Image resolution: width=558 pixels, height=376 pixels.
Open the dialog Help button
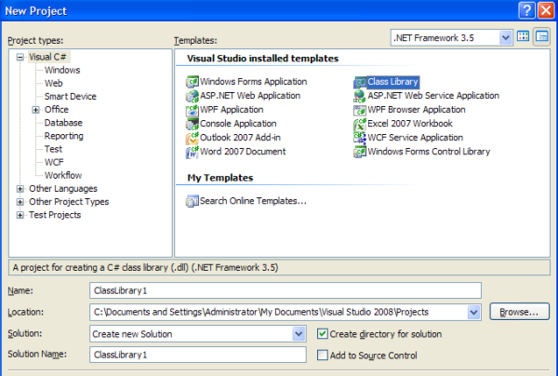[526, 10]
